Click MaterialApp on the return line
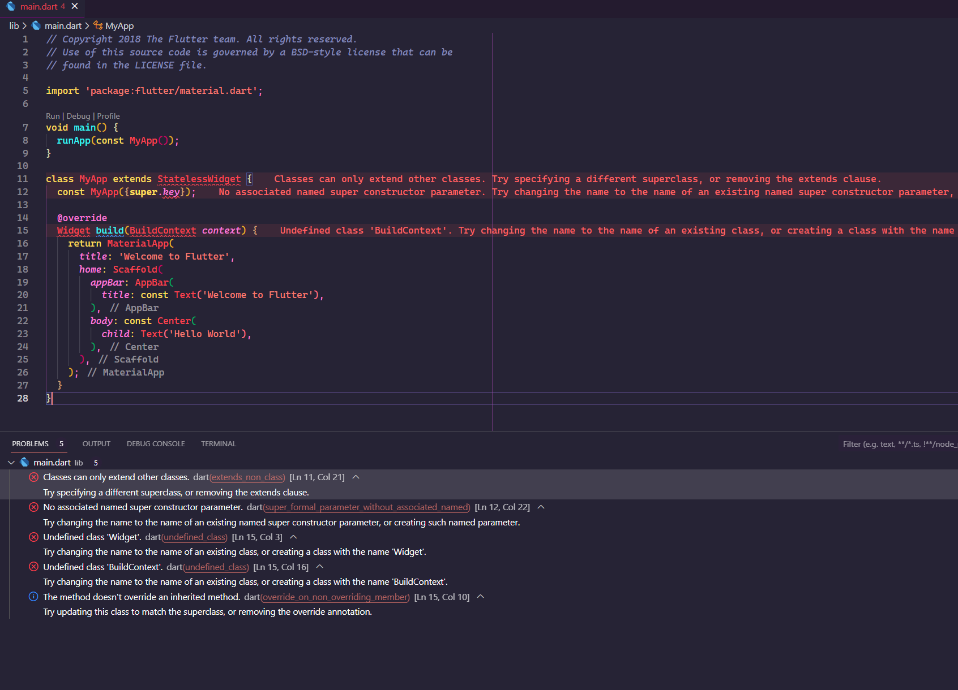Screen dimensions: 958x690 point(138,244)
